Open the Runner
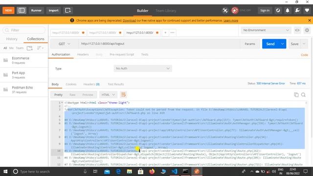 click(x=36, y=10)
